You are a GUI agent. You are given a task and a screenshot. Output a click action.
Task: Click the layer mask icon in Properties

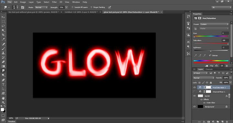coord(200,18)
